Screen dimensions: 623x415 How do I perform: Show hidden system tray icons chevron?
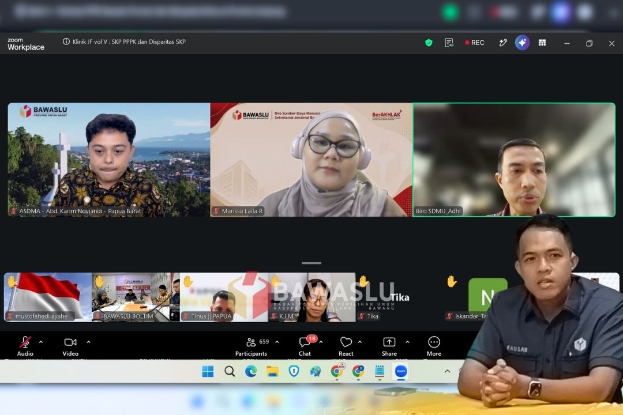click(x=448, y=371)
